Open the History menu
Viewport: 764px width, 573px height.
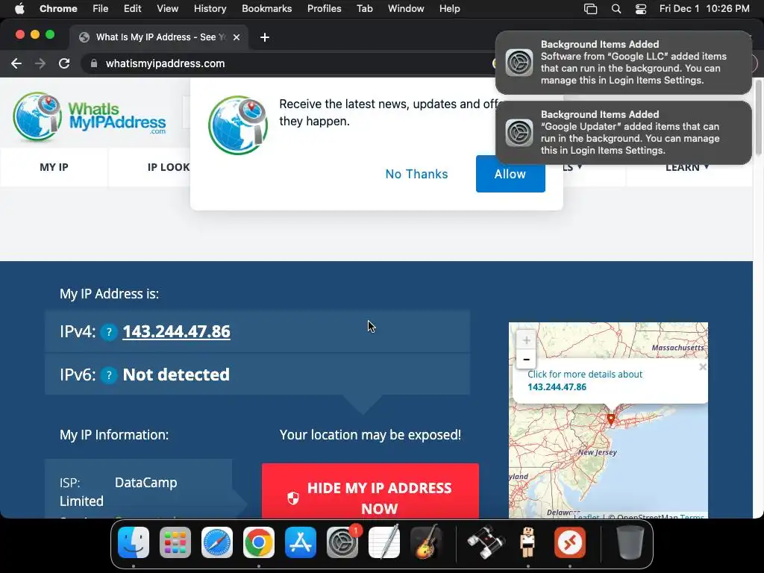pos(210,8)
